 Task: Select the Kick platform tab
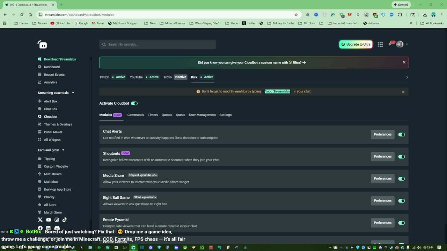[x=203, y=77]
